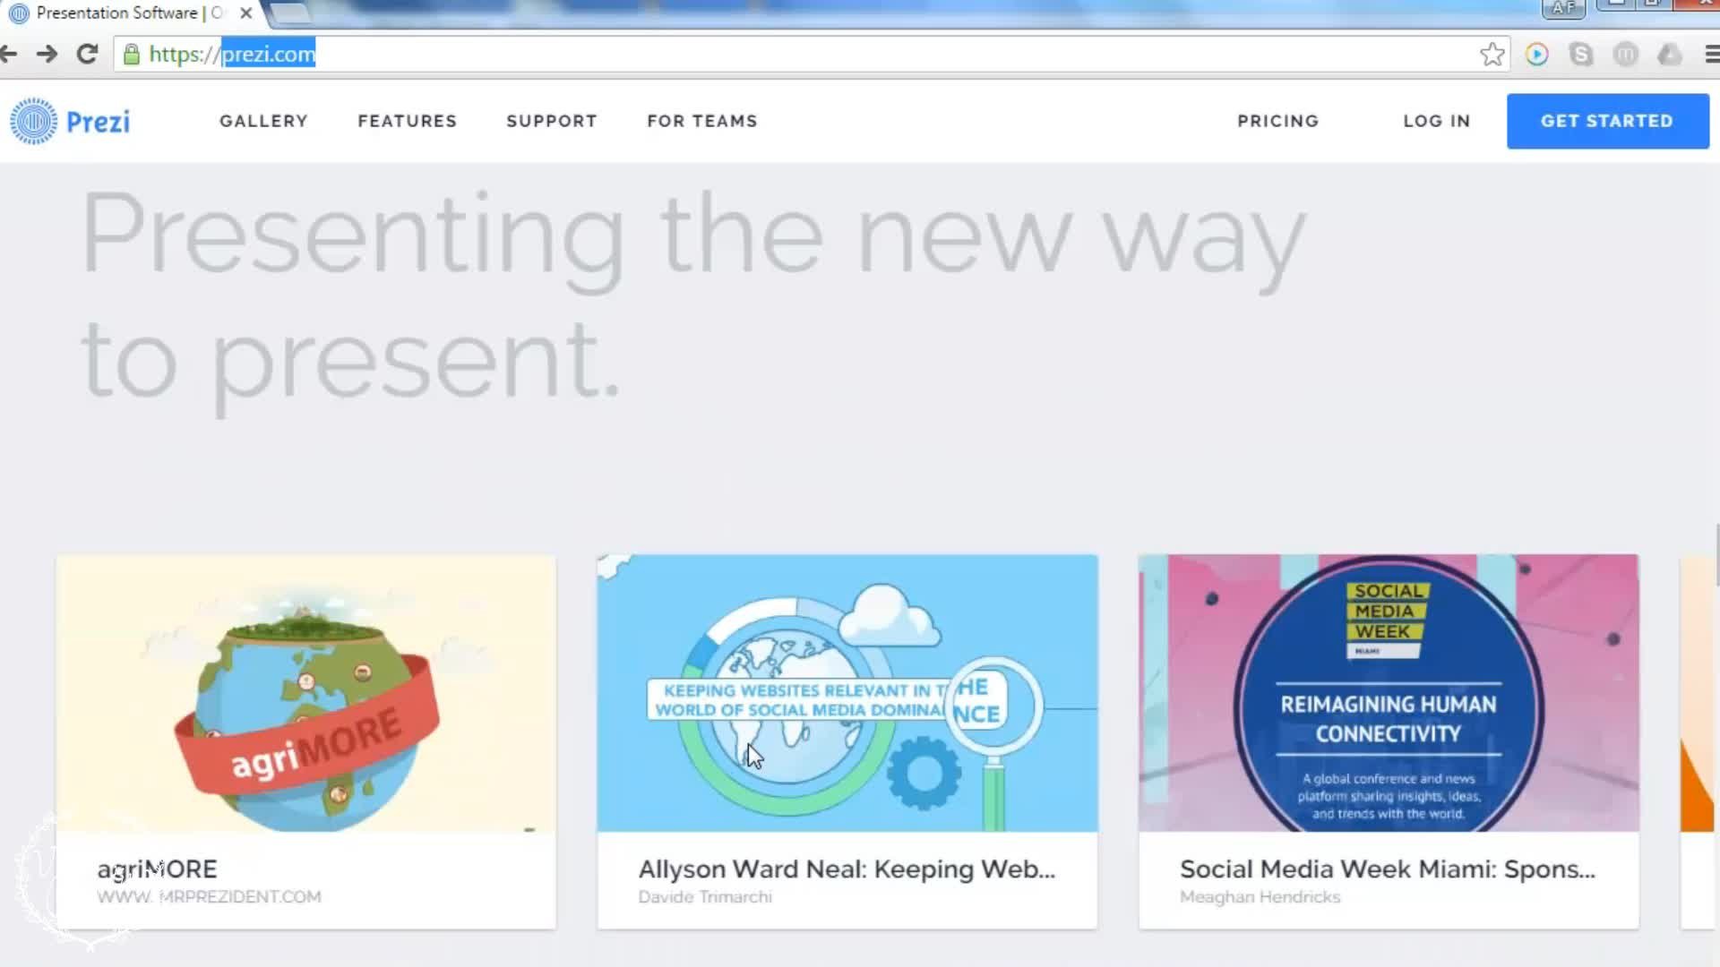Click the forward navigation arrow

pos(47,54)
